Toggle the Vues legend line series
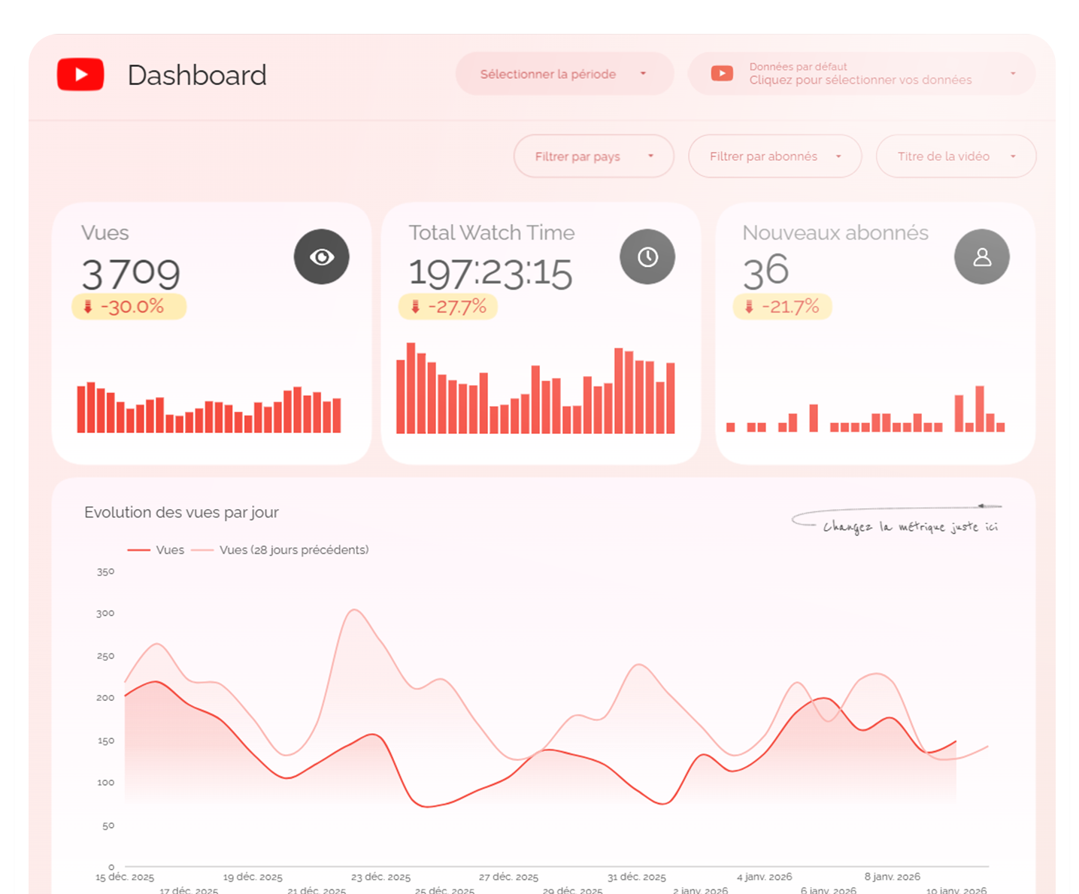The height and width of the screenshot is (894, 1079). pos(156,550)
